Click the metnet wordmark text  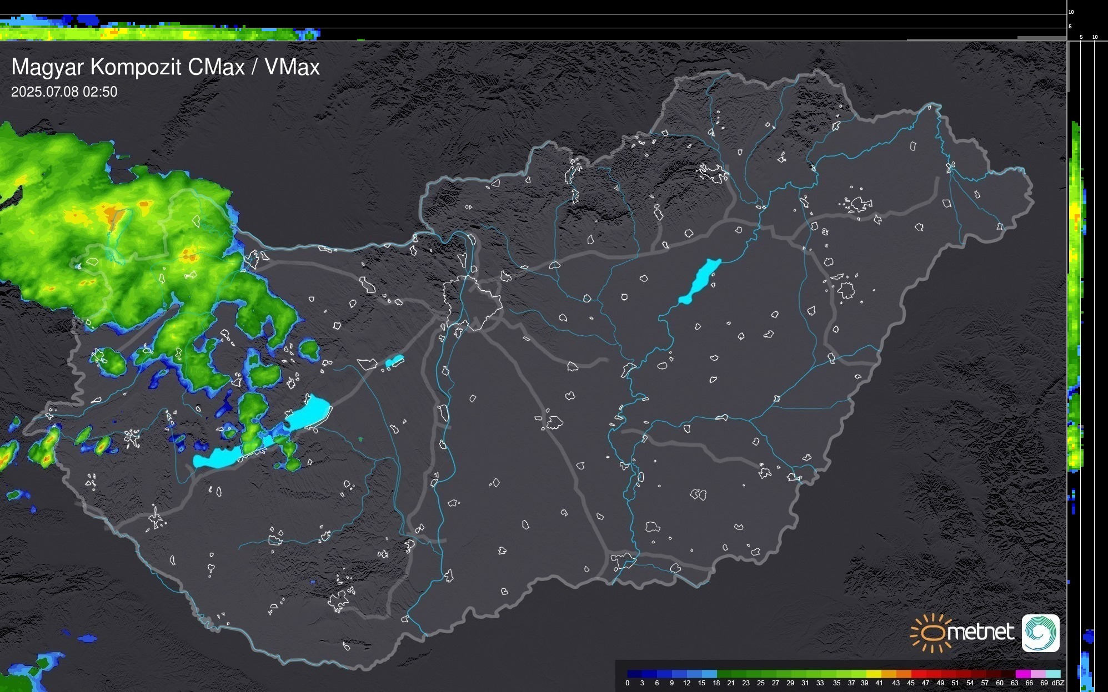point(981,632)
